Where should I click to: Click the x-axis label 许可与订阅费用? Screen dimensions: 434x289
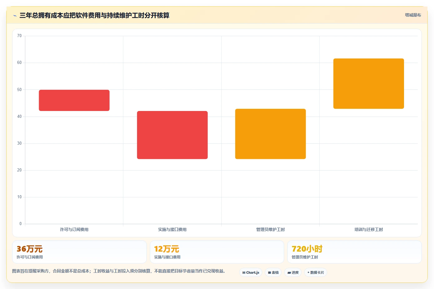tap(74, 229)
